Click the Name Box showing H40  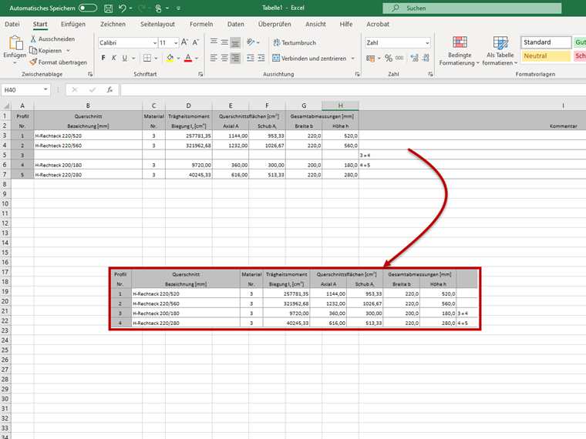tap(25, 89)
